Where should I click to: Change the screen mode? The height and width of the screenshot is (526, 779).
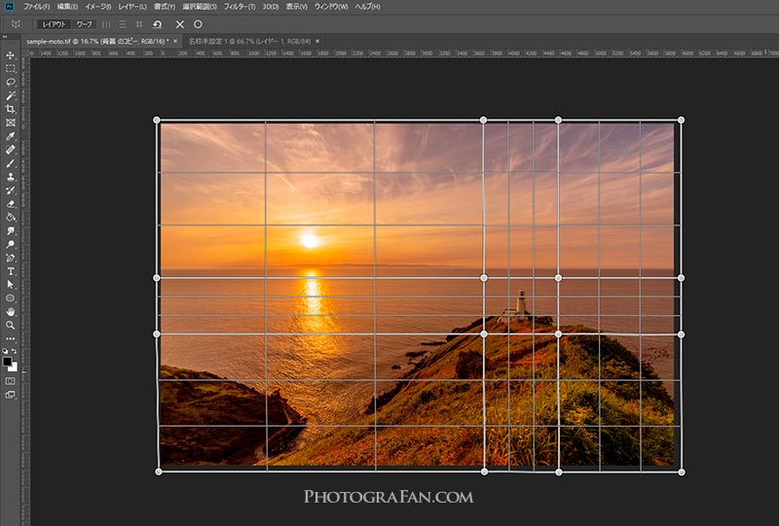10,395
